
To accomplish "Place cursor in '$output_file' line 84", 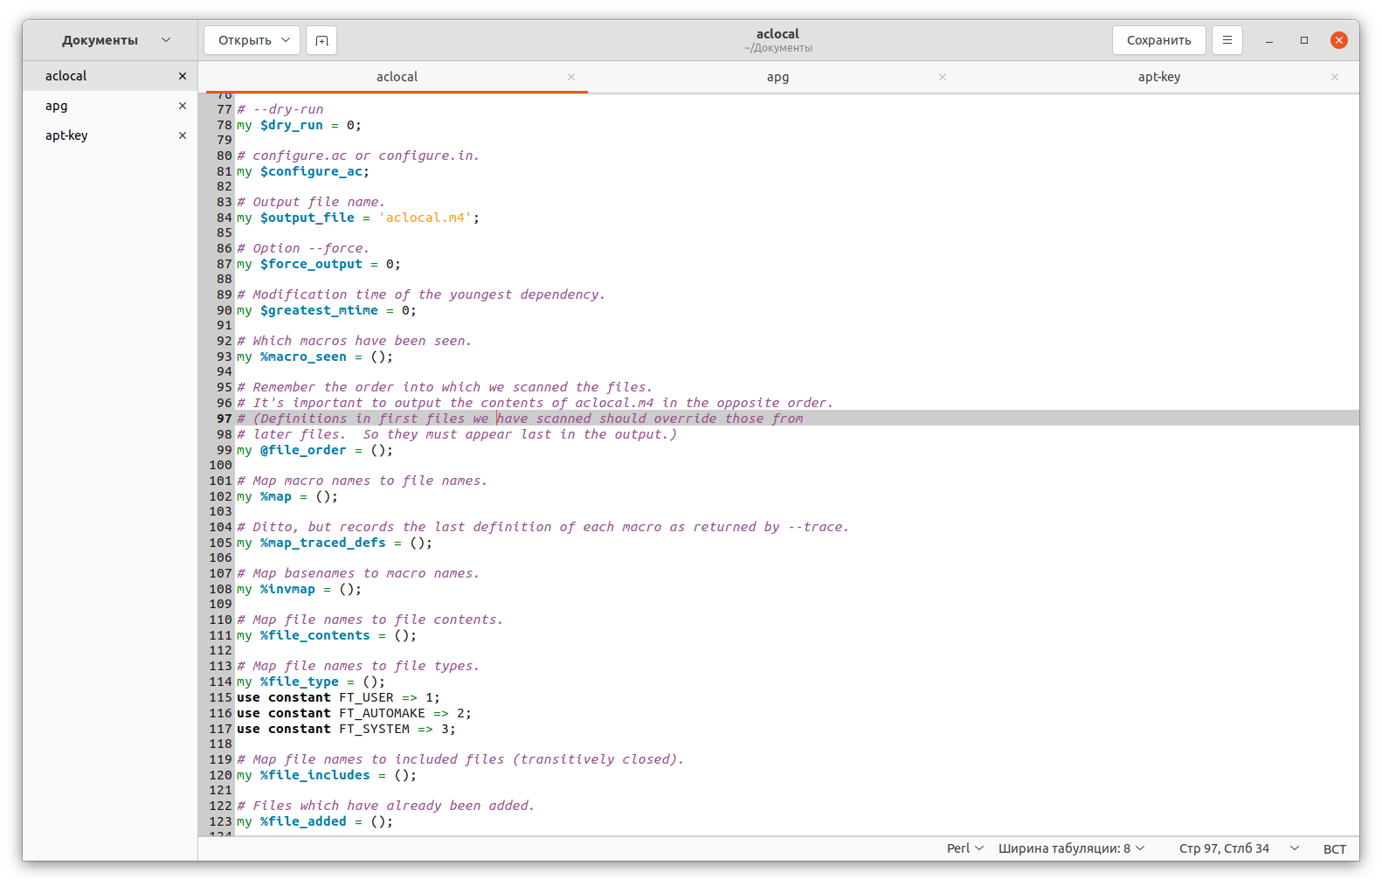I will 307,218.
